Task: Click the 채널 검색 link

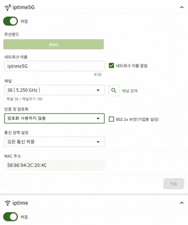Action: click(130, 91)
